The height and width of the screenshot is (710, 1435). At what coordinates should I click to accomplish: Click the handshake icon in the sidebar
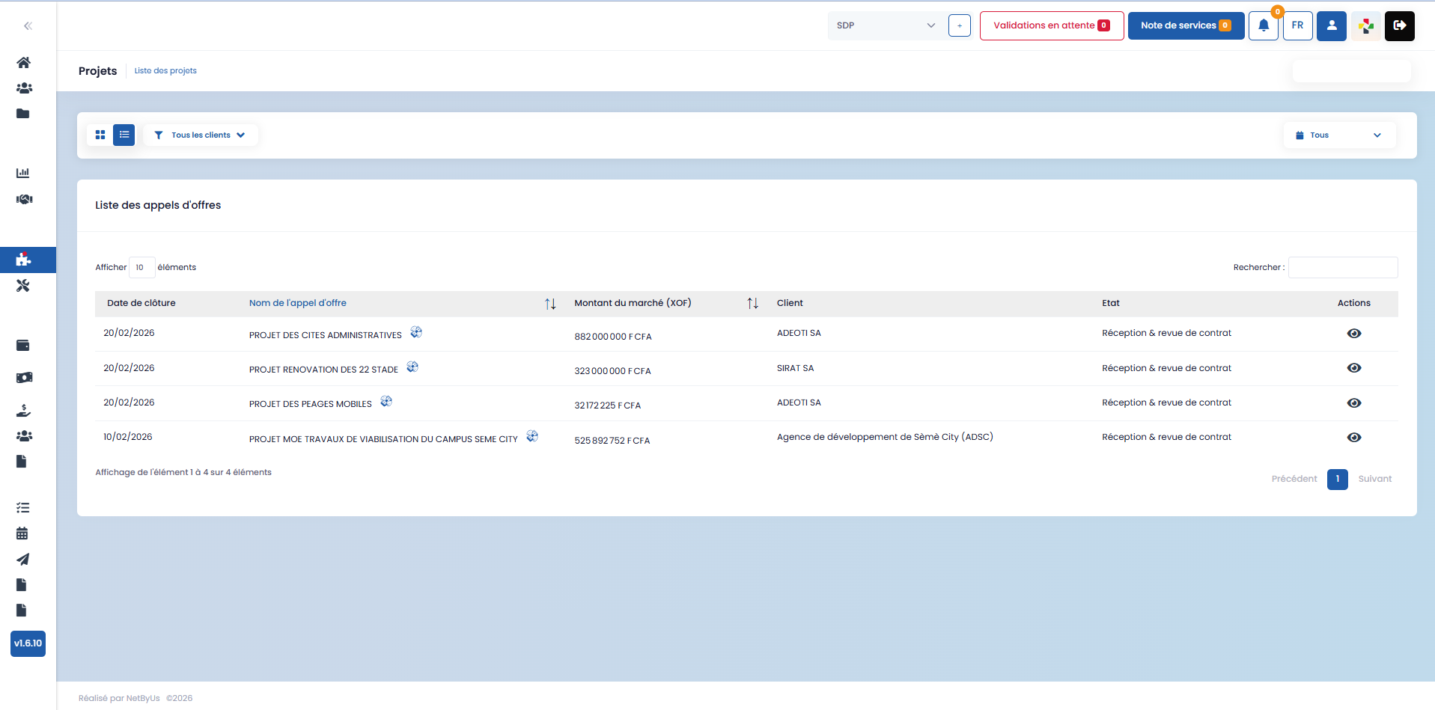24,199
